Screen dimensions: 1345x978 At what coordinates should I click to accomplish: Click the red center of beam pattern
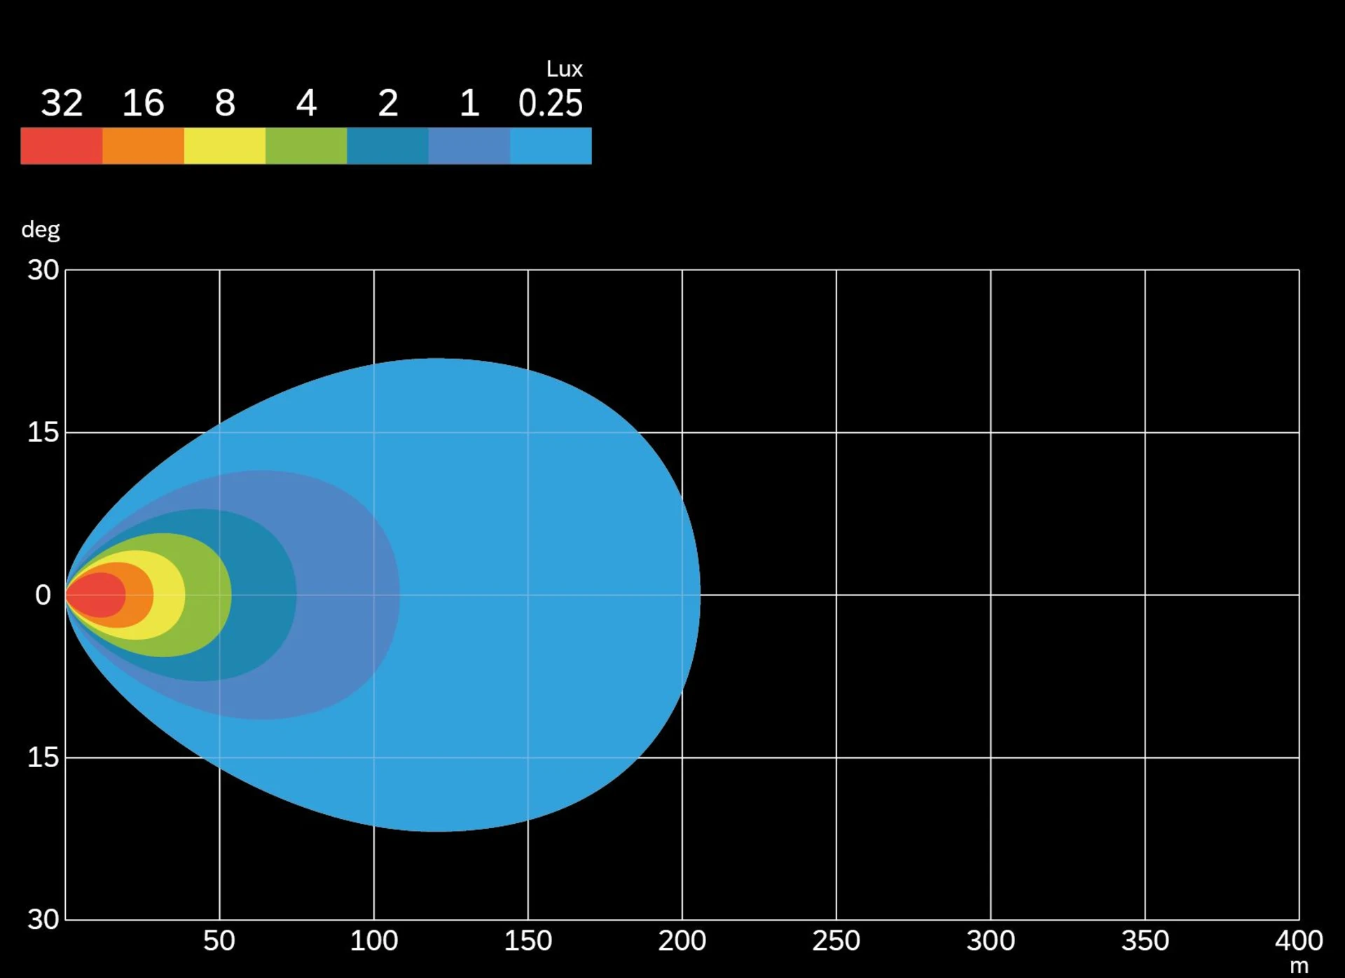(98, 595)
